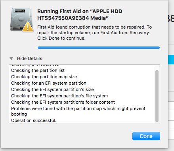Viewport: 174px width, 151px height.
Task: Select the EFI partition's folder content line
Action: (63, 102)
